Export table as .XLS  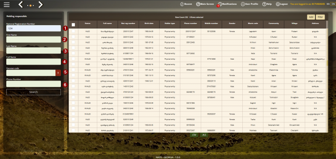tap(204, 135)
